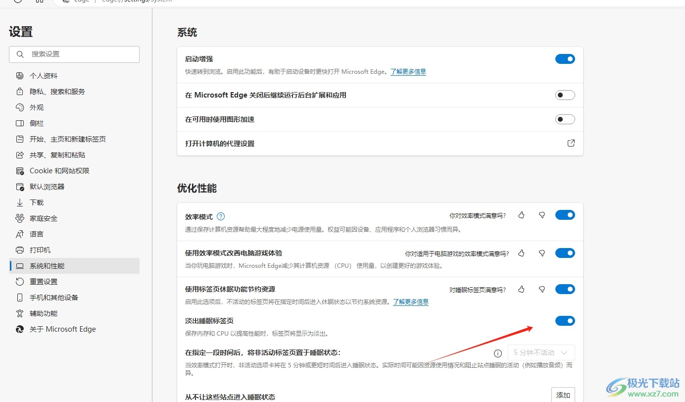Click the 从不让这些站点进入睡眠状态 label
Viewport: 685px width, 402px height.
pos(230,397)
